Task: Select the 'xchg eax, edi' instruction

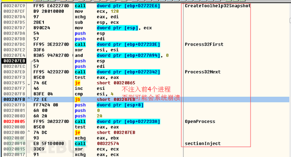Action: tap(97, 17)
